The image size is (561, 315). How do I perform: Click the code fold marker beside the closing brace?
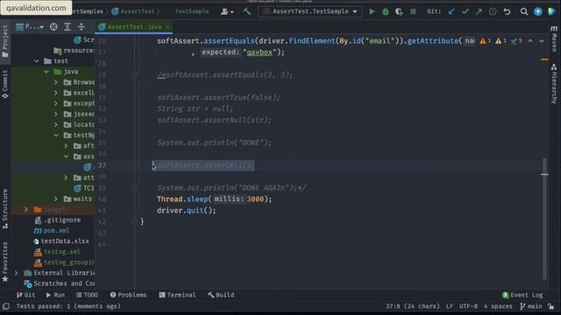[134, 221]
